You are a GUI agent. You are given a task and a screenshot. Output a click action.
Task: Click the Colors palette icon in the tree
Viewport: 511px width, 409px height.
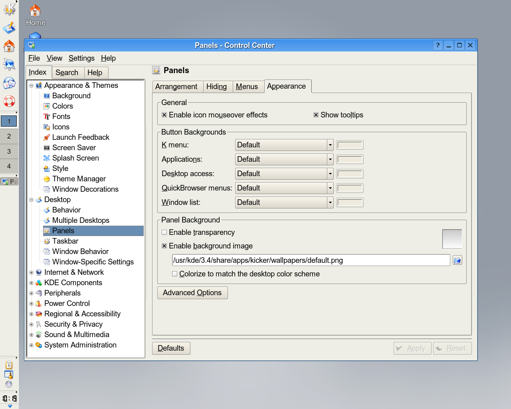[47, 106]
